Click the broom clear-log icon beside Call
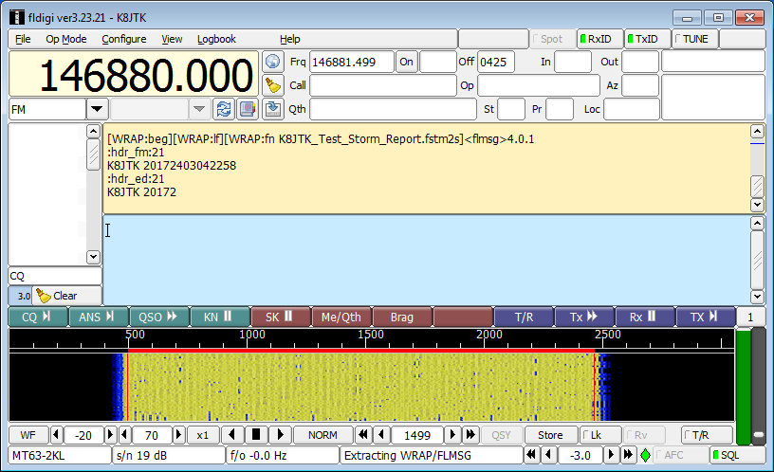Viewport: 774px width, 472px height. [x=273, y=85]
